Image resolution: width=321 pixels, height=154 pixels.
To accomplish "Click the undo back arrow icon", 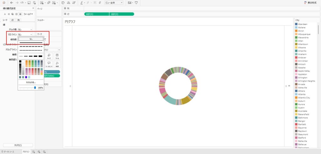I will click(11, 3).
